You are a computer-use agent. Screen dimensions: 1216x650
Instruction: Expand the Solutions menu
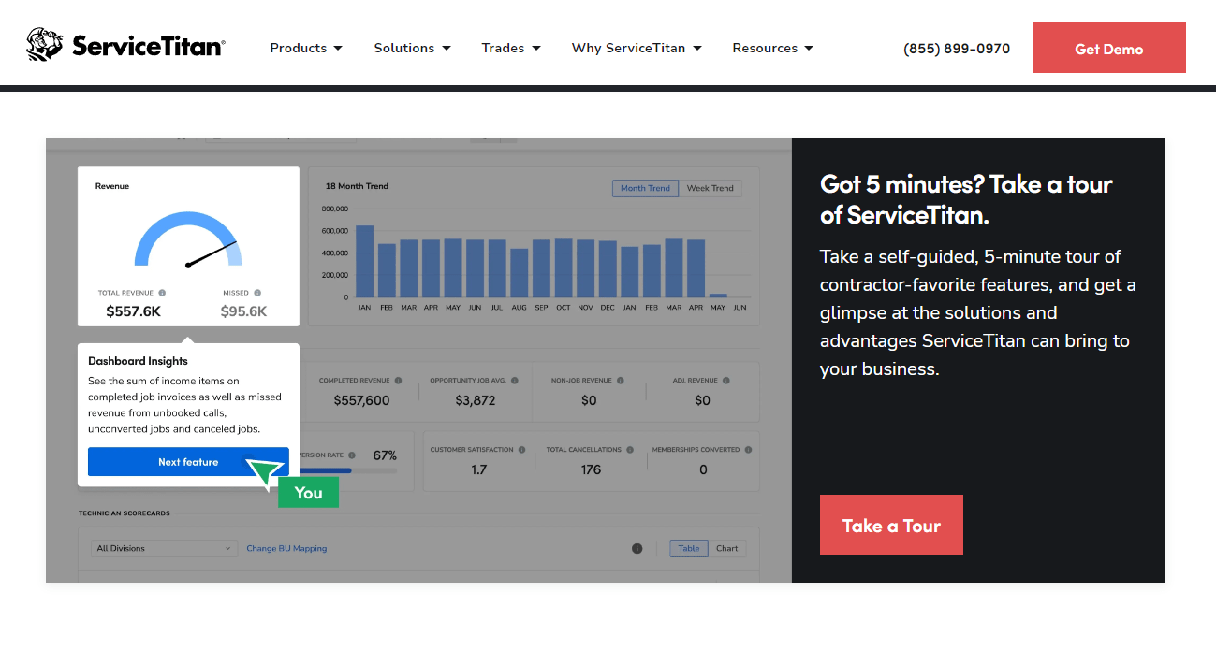coord(412,48)
